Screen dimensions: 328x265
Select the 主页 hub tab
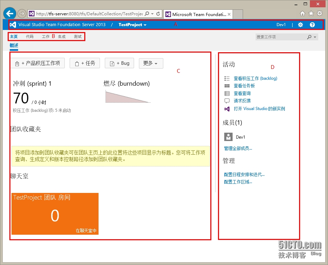(14, 37)
